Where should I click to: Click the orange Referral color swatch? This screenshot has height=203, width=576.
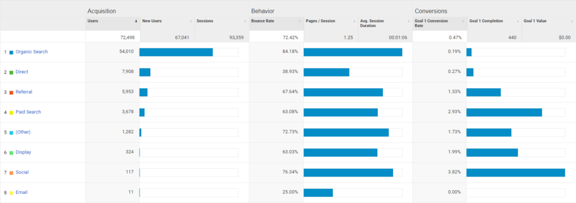(x=11, y=92)
